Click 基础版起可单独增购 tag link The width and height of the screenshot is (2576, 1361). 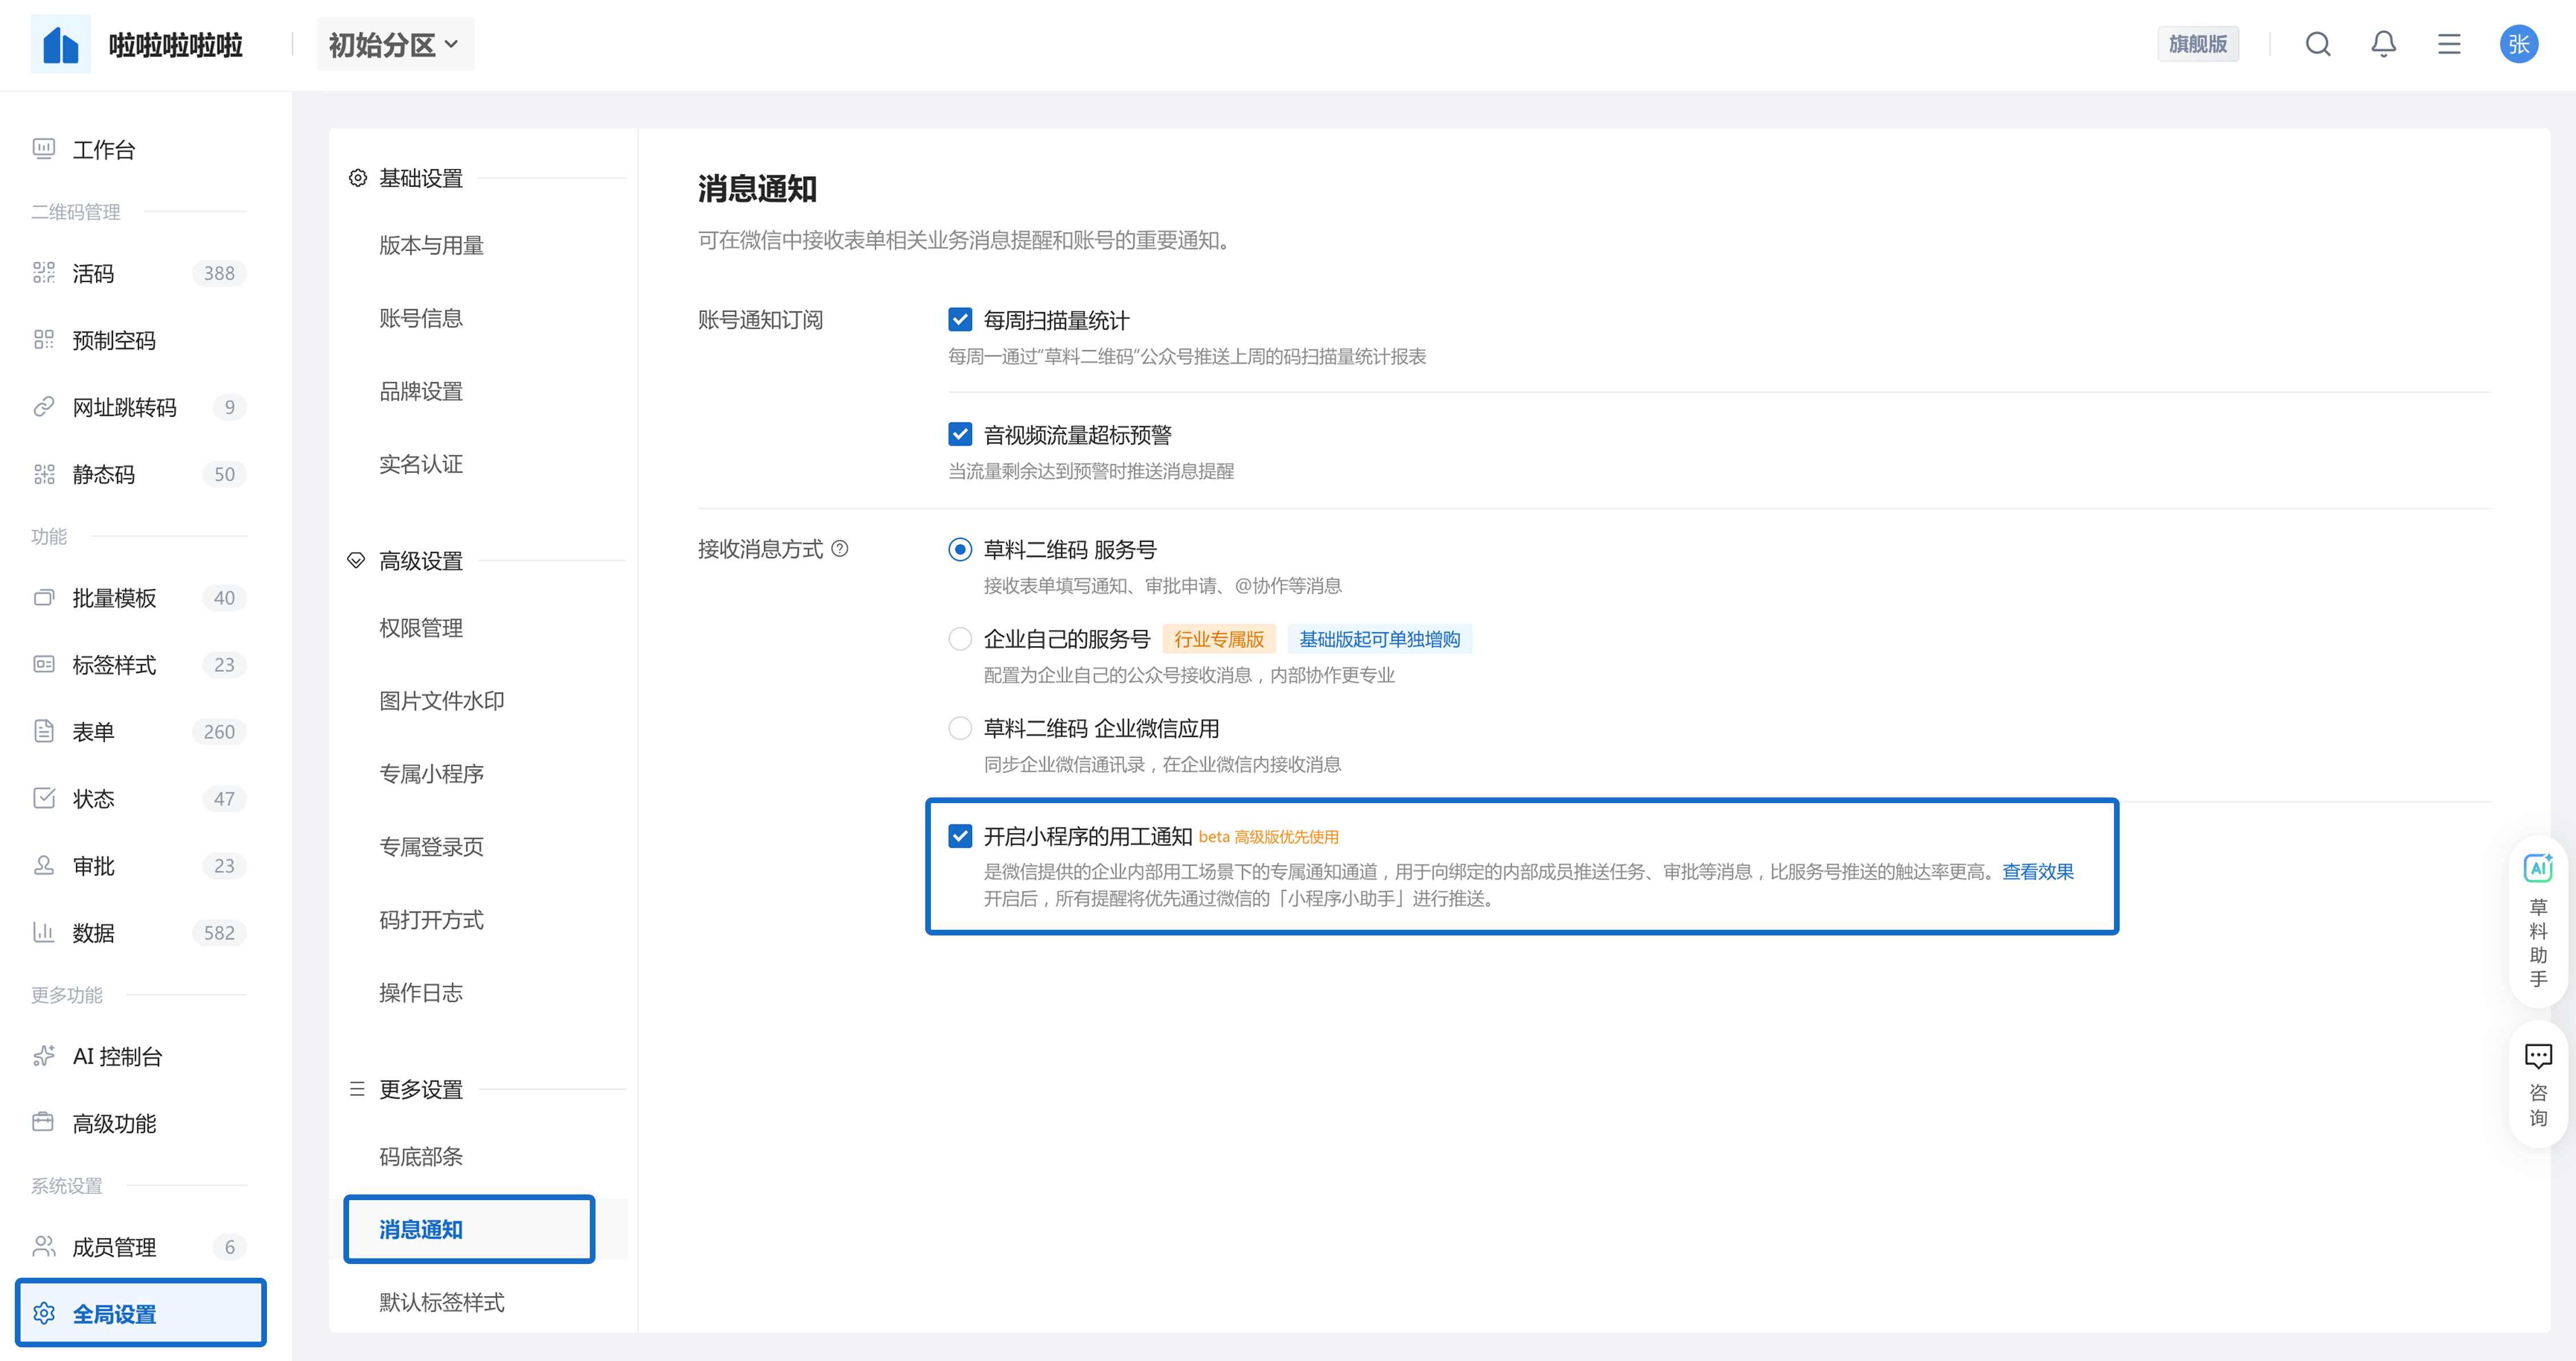1379,639
